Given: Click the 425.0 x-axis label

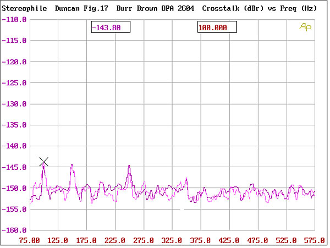Looking at the screenshot, I should (x=229, y=240).
